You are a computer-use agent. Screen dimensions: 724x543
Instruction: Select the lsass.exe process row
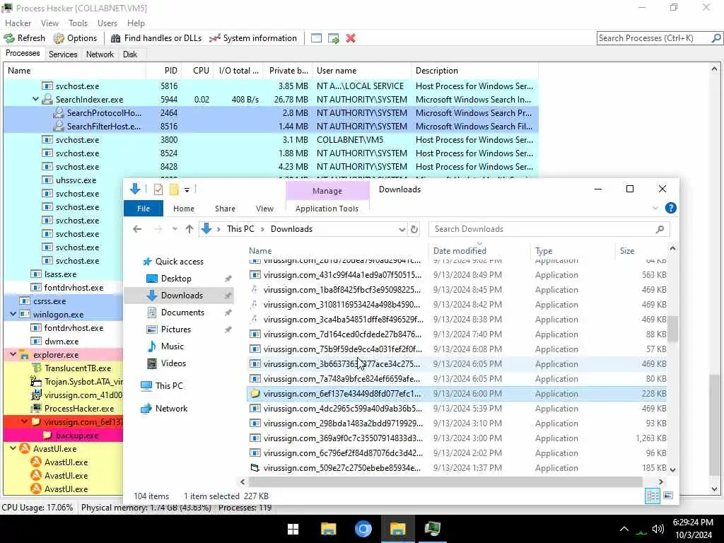(63, 274)
